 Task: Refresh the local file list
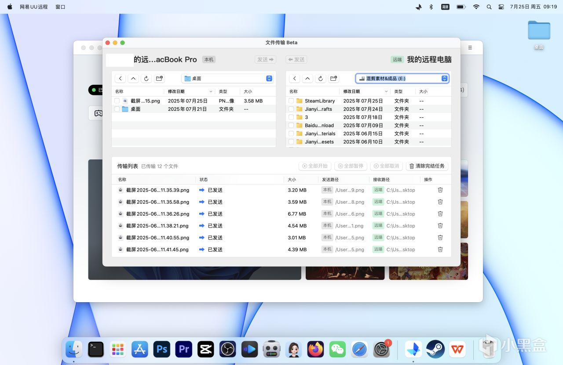tap(146, 79)
